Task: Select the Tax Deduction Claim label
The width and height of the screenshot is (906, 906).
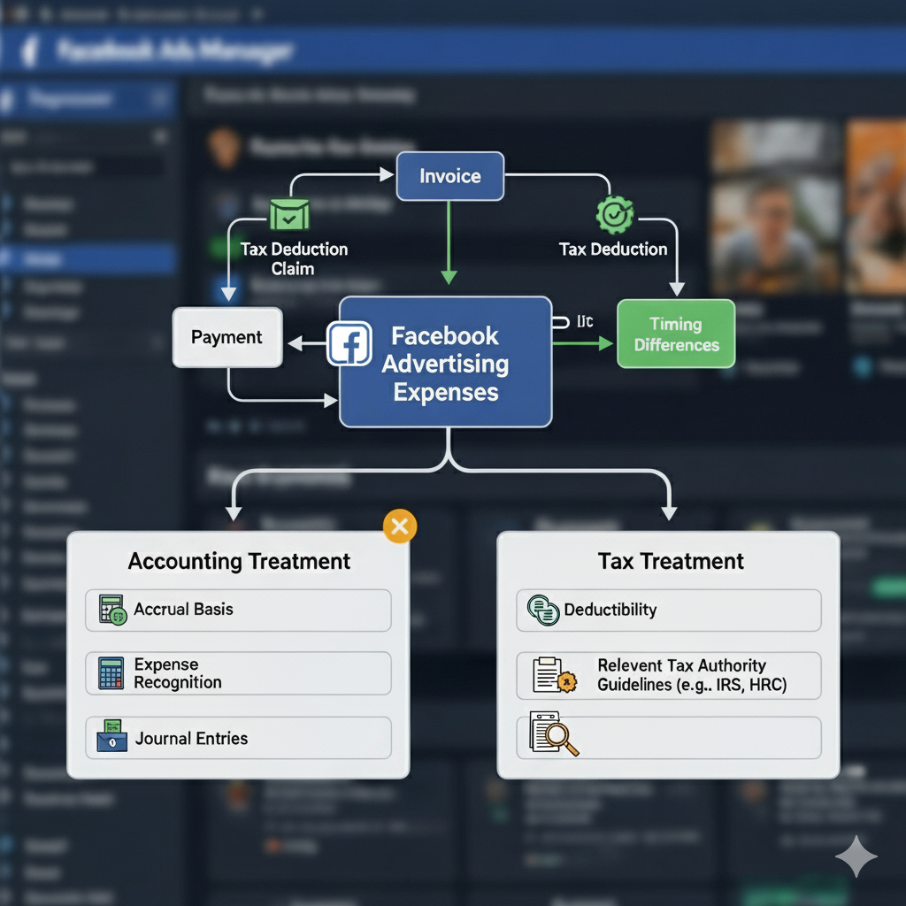Action: coord(294,259)
